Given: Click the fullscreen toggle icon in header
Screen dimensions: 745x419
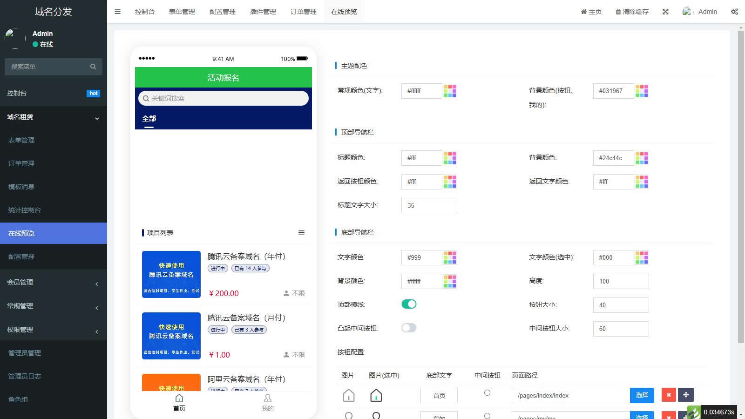Looking at the screenshot, I should coord(665,12).
